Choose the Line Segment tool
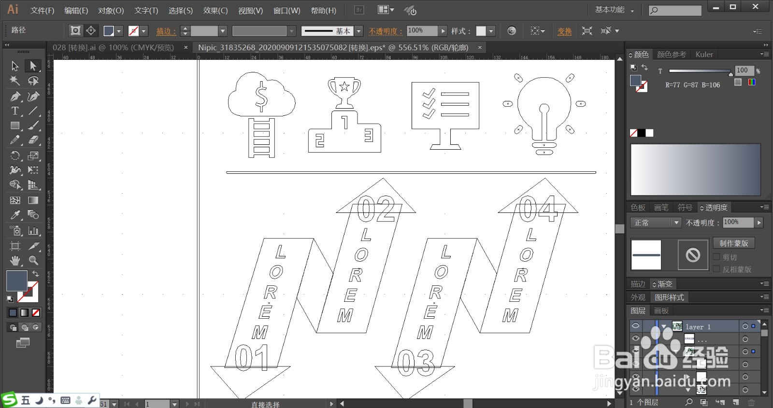Viewport: 773px width, 408px height. (33, 111)
